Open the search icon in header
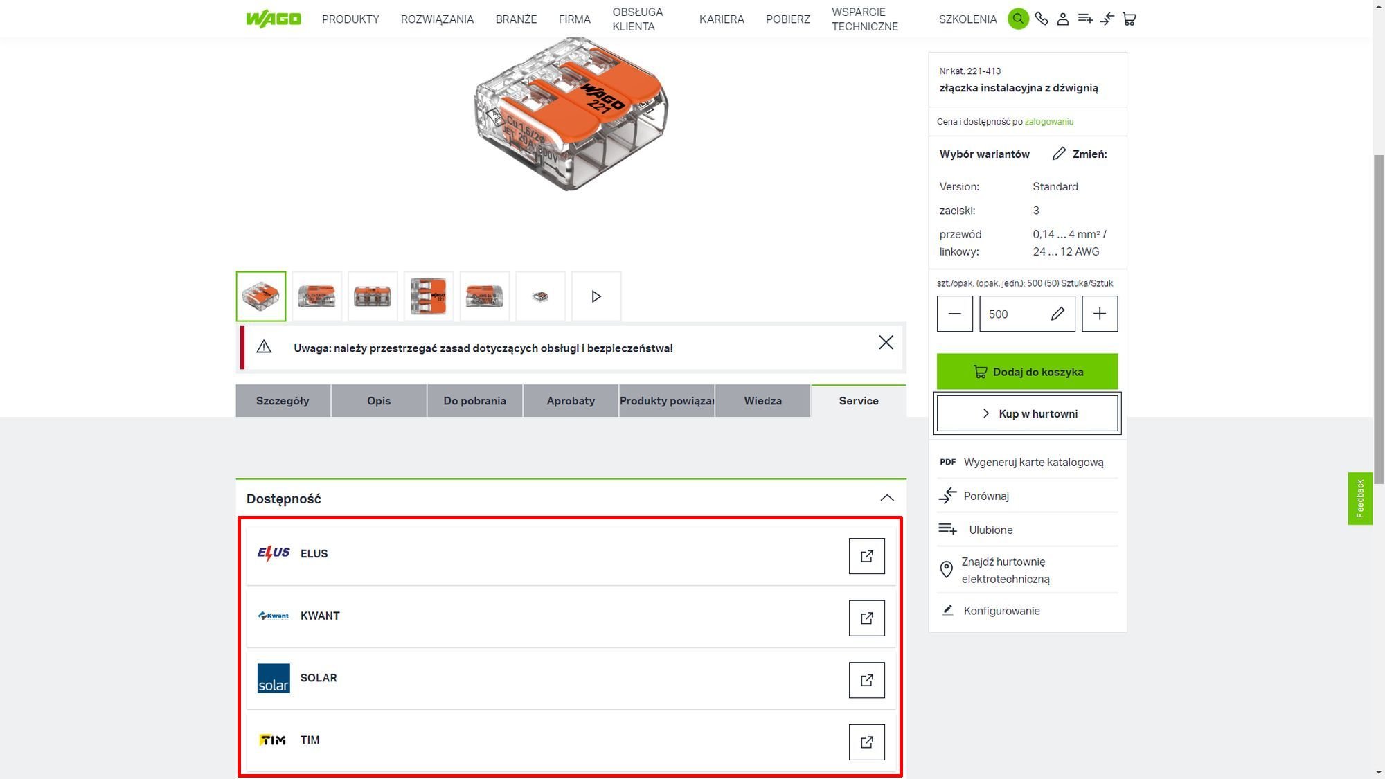 (1018, 19)
